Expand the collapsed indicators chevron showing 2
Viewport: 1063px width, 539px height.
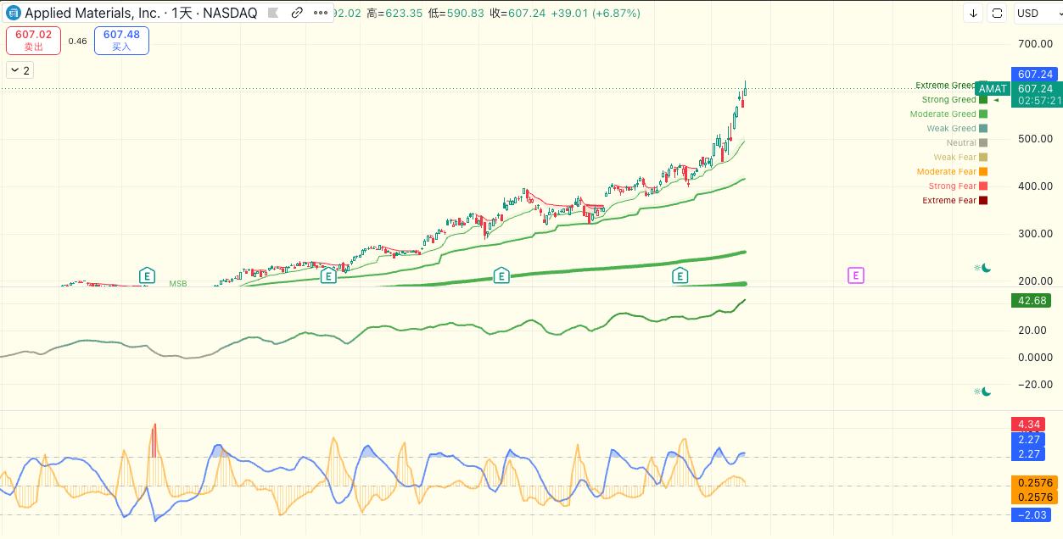(x=20, y=70)
